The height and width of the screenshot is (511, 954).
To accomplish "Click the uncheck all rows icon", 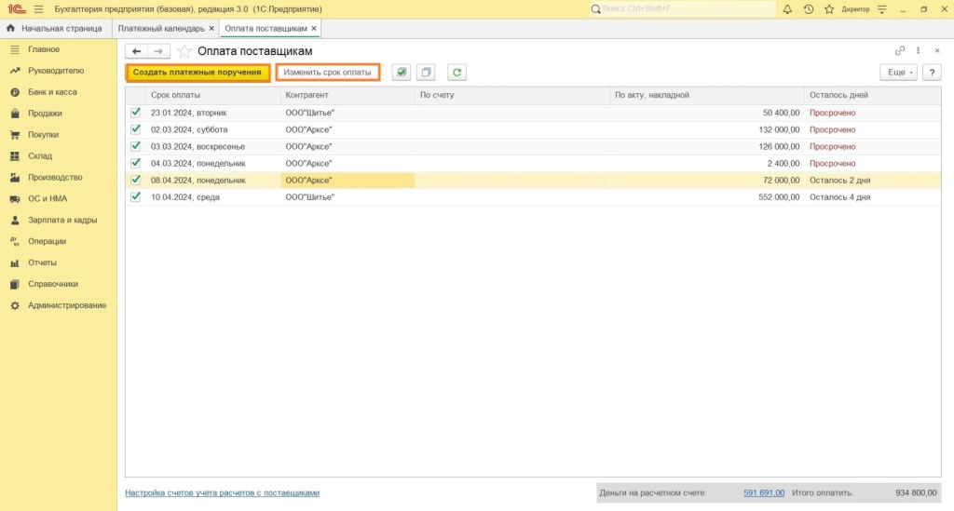I will [x=425, y=73].
